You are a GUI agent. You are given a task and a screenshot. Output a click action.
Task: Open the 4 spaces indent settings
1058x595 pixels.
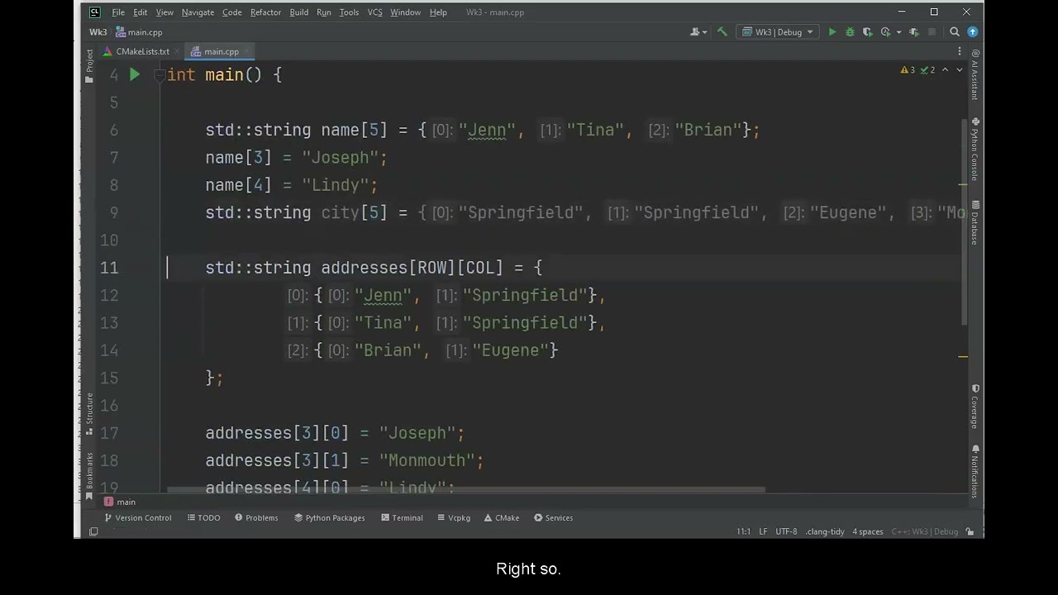click(868, 532)
